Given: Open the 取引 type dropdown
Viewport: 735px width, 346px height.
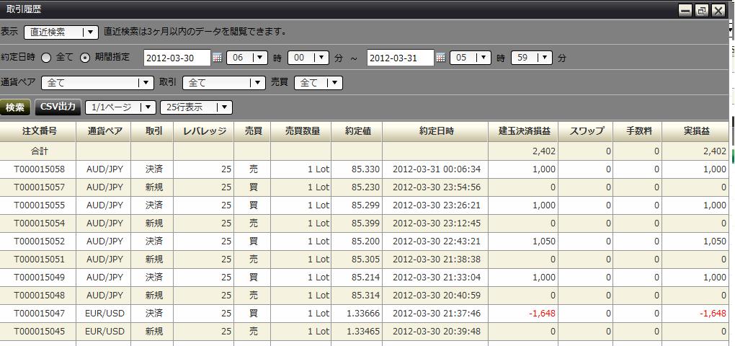Looking at the screenshot, I should [224, 83].
